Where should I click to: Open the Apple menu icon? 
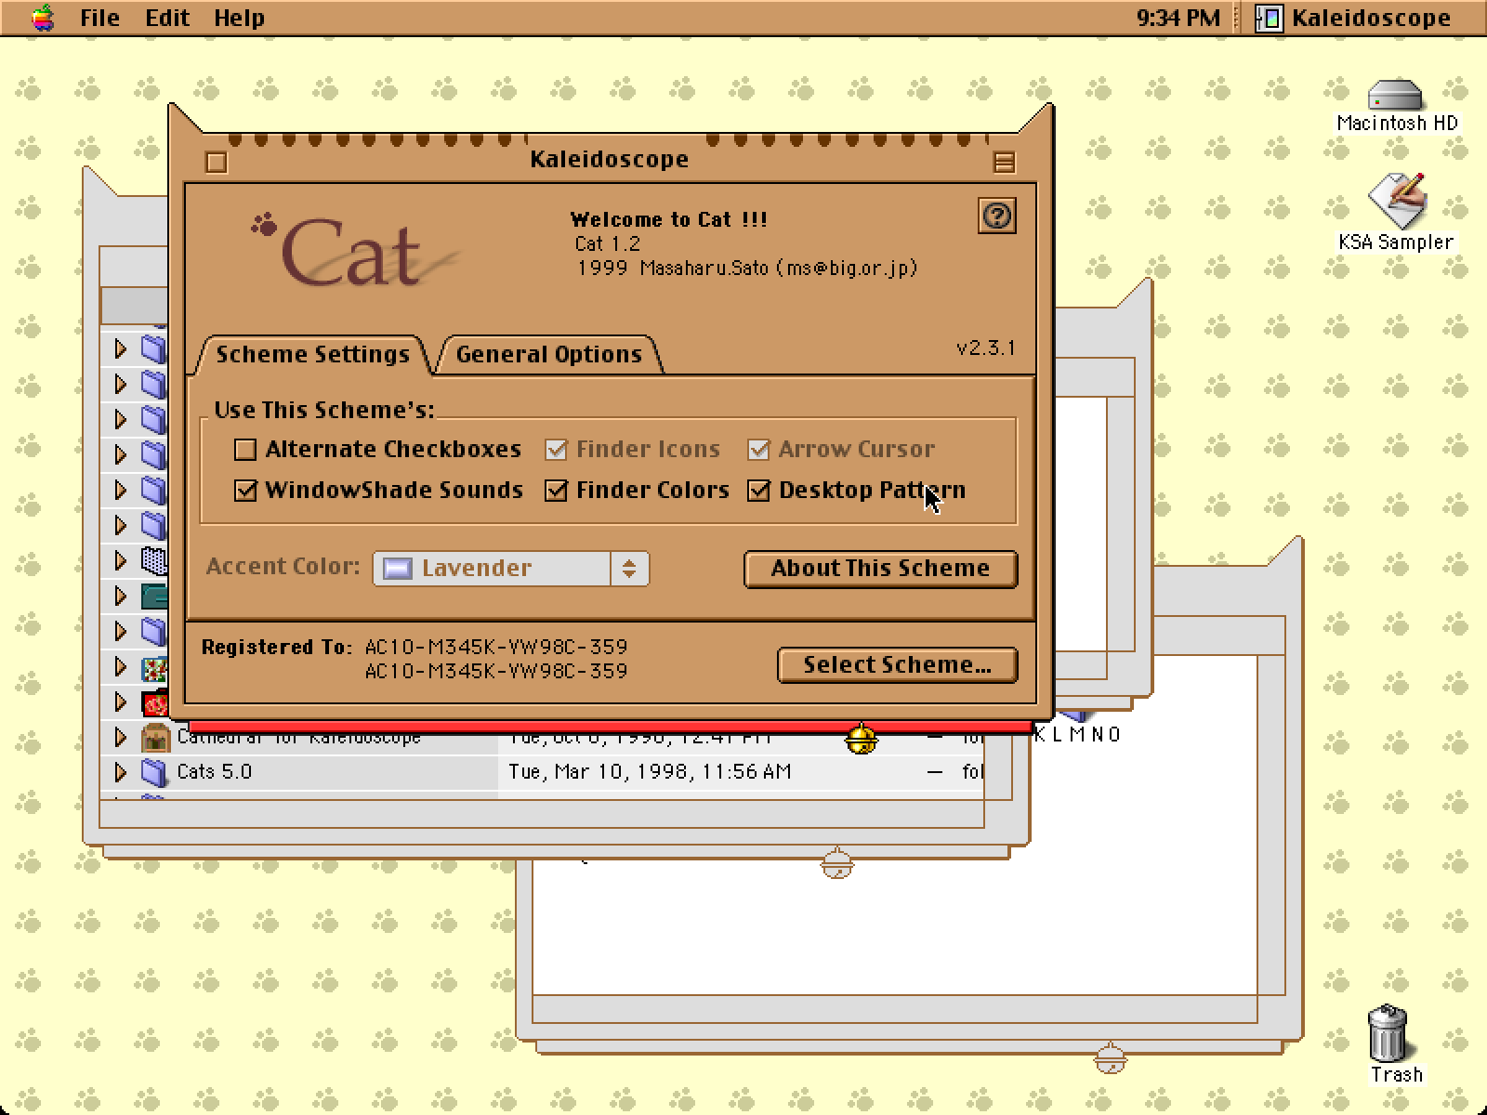[x=42, y=18]
